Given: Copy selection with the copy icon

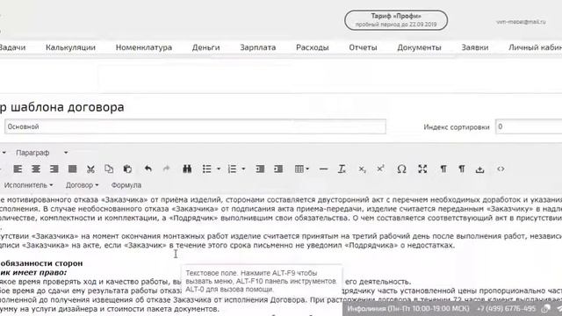Looking at the screenshot, I should 109,169.
